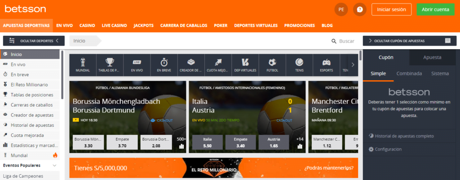Open Live Casino in main menu

pyautogui.click(x=115, y=26)
